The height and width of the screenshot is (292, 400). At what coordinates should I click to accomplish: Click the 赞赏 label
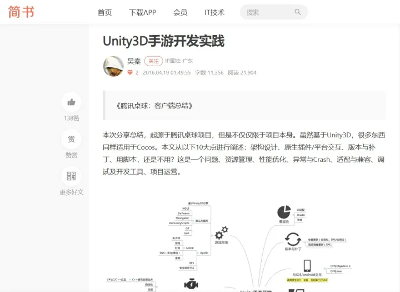click(x=72, y=155)
